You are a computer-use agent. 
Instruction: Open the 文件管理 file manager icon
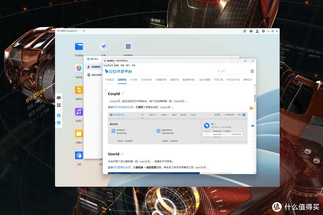pyautogui.click(x=79, y=47)
